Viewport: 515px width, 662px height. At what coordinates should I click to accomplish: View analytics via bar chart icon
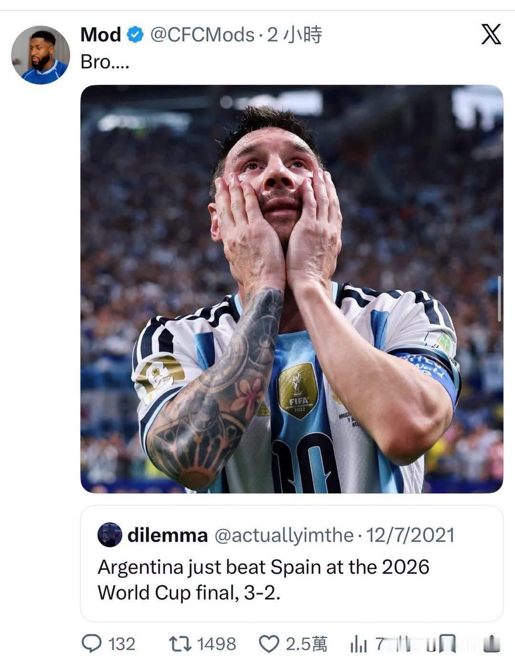[358, 644]
